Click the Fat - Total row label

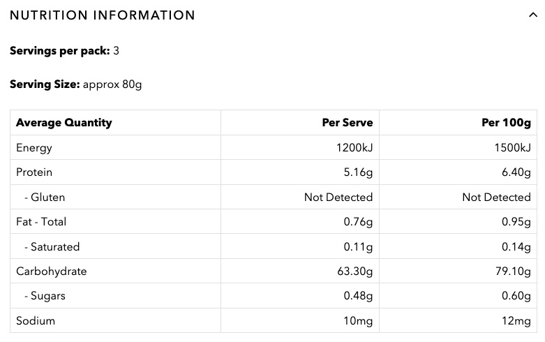(41, 222)
